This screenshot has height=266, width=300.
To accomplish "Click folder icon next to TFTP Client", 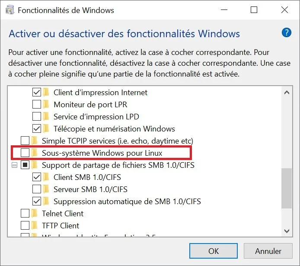I will coord(35,225).
